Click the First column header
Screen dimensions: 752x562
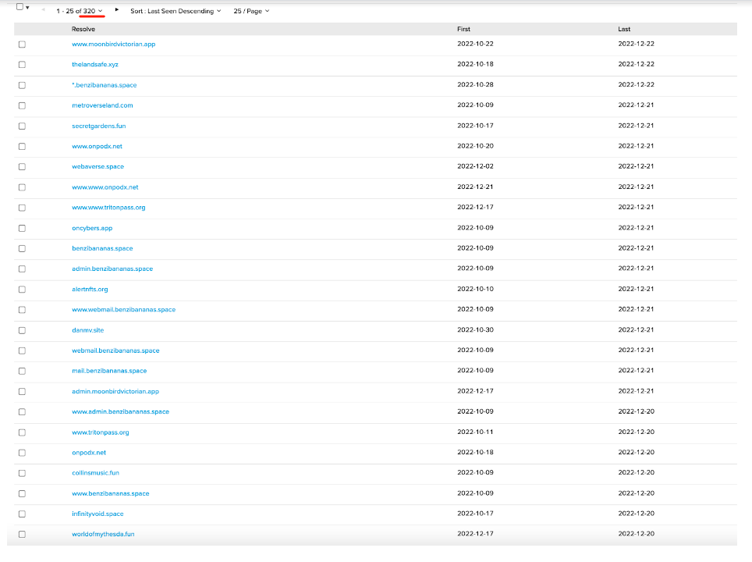(x=463, y=29)
